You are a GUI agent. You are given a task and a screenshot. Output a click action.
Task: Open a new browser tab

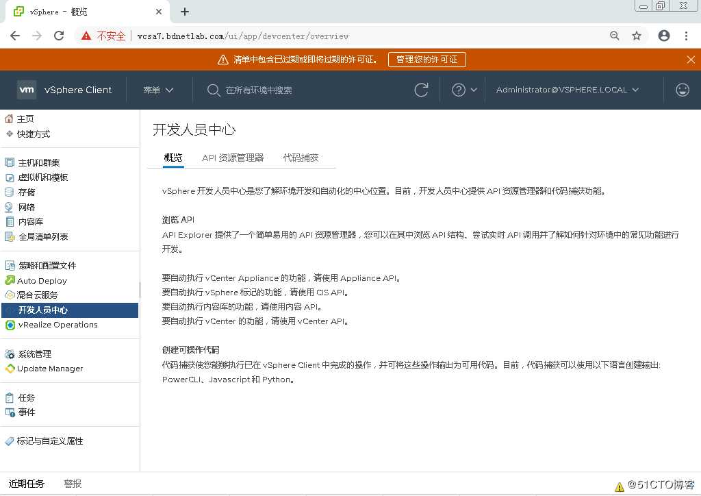(x=185, y=12)
